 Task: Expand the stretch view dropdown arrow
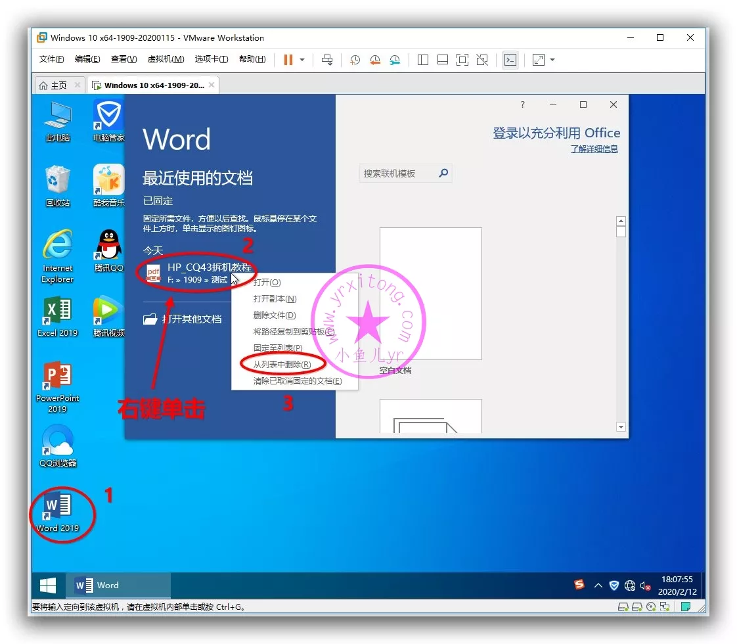click(x=552, y=60)
